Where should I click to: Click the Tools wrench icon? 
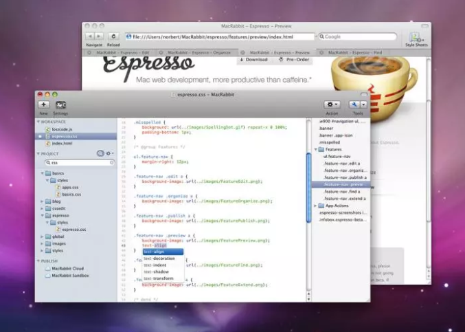coord(354,104)
